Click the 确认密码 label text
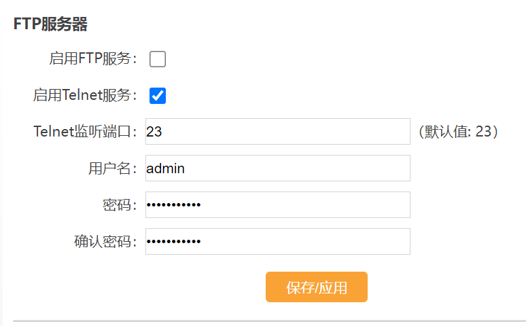Image resolution: width=526 pixels, height=326 pixels. tap(105, 242)
